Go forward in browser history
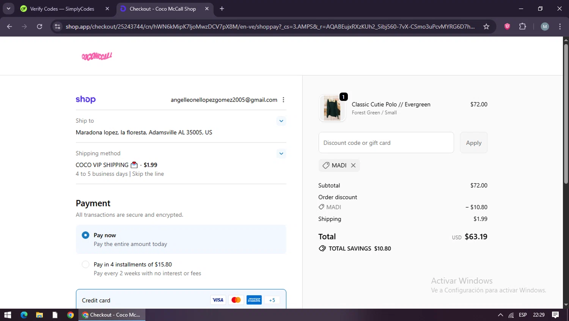The width and height of the screenshot is (569, 321). [24, 27]
